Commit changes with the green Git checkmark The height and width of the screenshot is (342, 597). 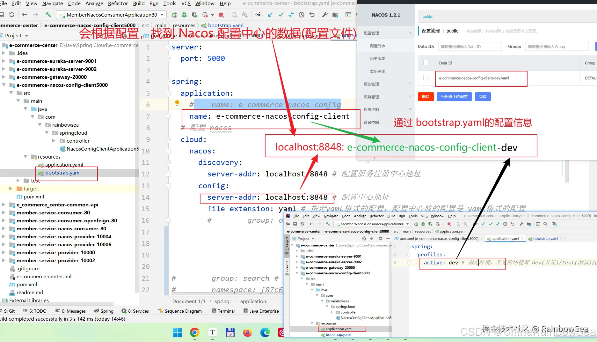[x=281, y=15]
